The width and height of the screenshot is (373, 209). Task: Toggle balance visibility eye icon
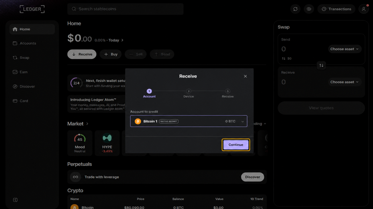point(309,9)
